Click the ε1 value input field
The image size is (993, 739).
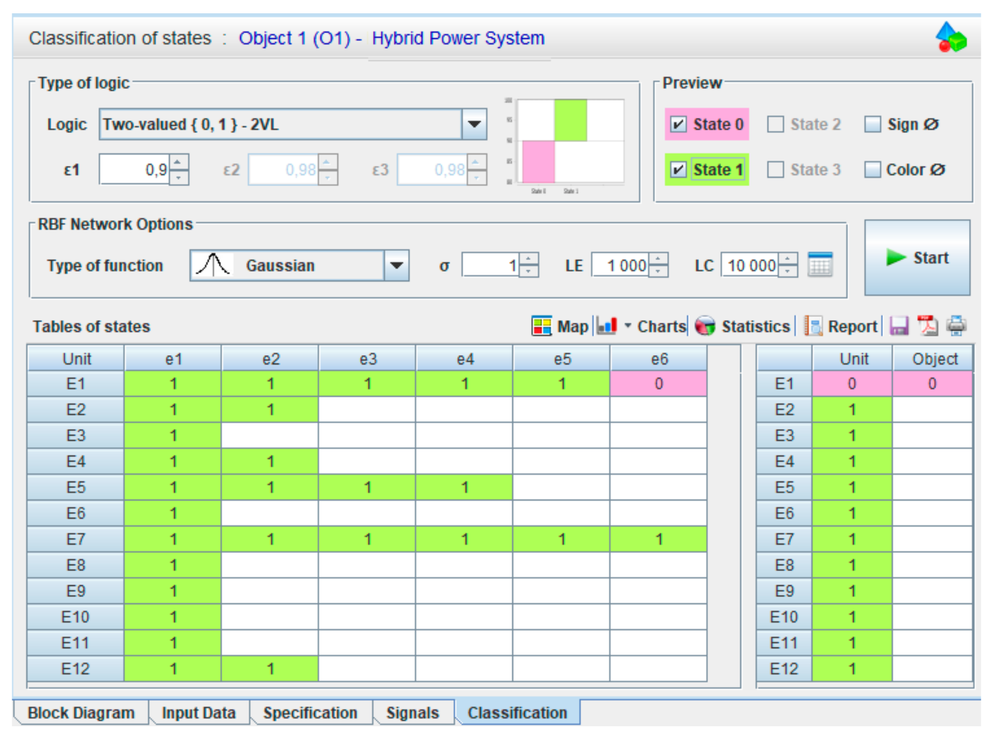click(x=134, y=170)
